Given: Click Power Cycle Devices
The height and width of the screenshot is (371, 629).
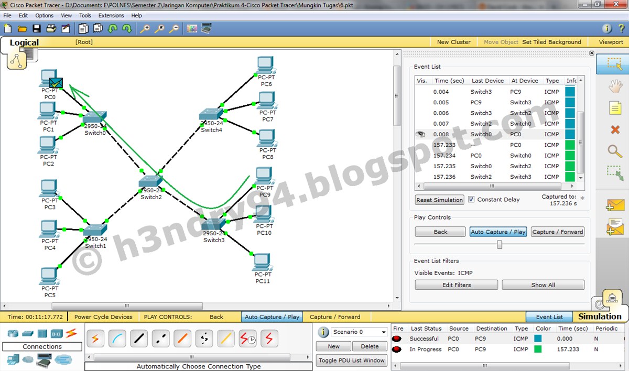Looking at the screenshot, I should pyautogui.click(x=103, y=317).
